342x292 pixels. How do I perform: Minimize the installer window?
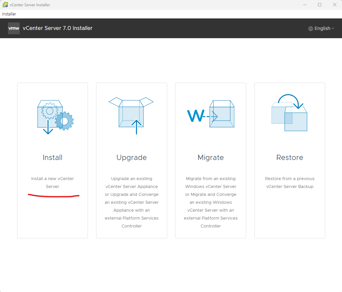coord(305,5)
